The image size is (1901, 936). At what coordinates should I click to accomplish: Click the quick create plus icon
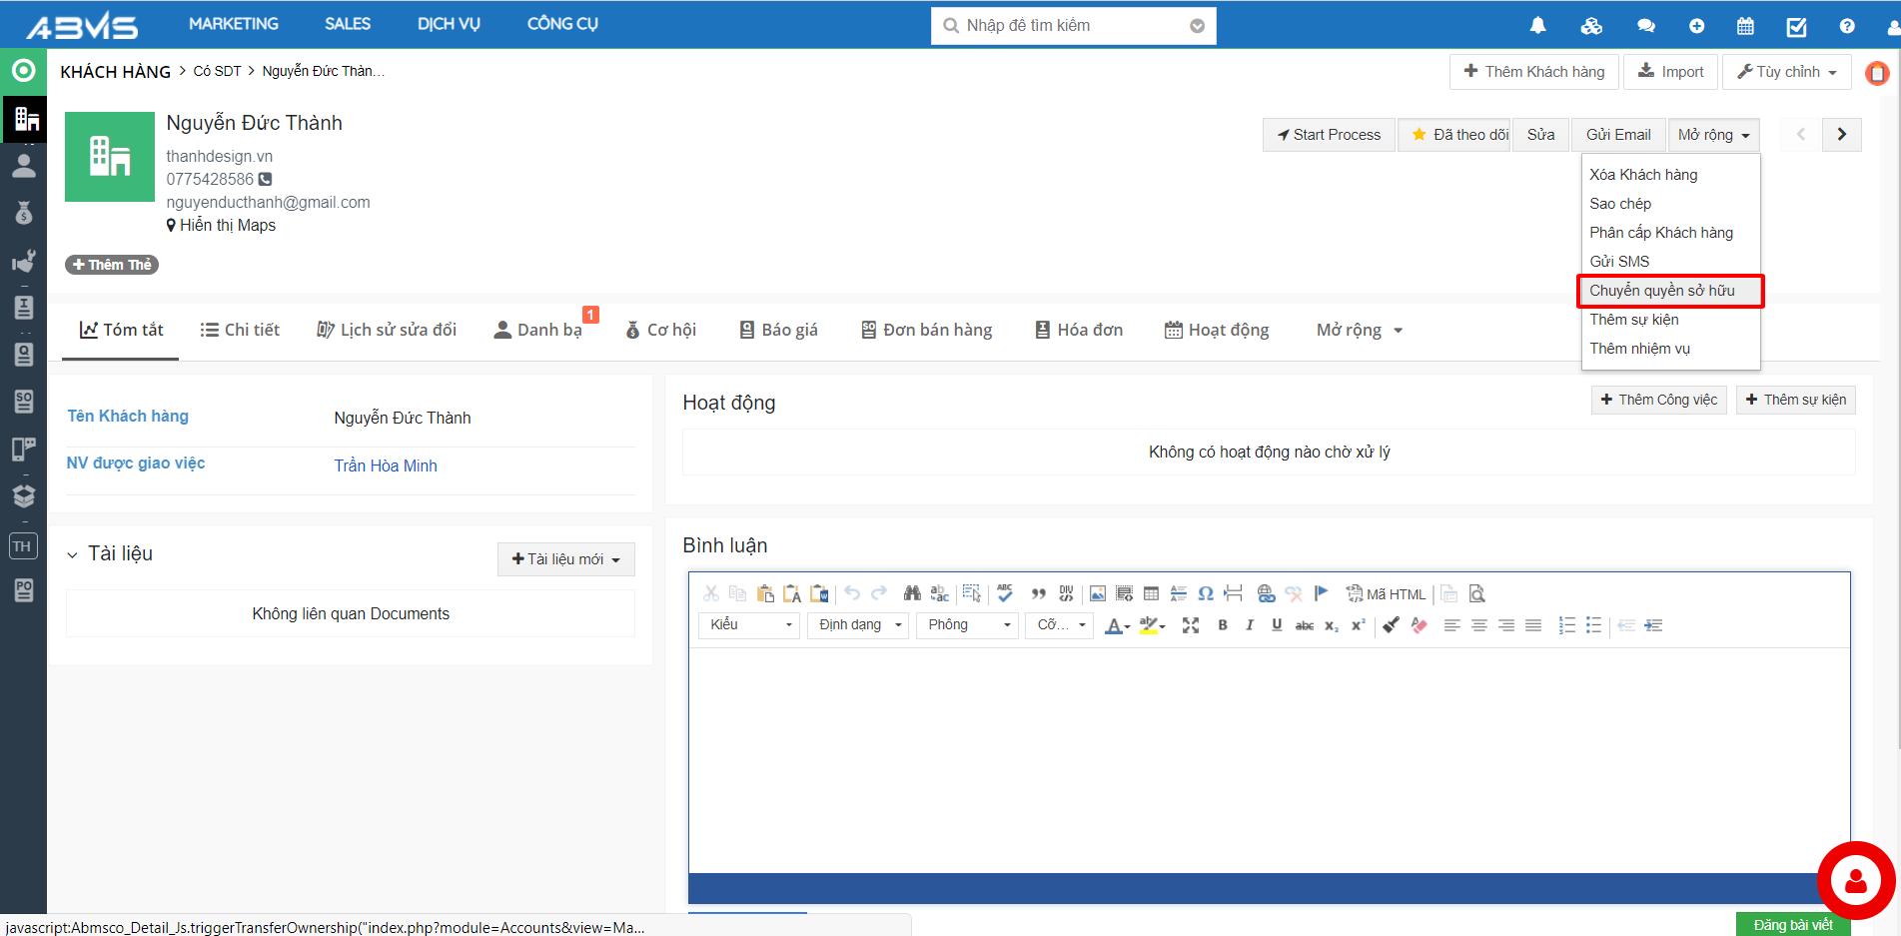click(1696, 26)
